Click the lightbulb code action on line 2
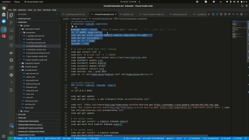This screenshot has width=249, height=140. (x=72, y=27)
